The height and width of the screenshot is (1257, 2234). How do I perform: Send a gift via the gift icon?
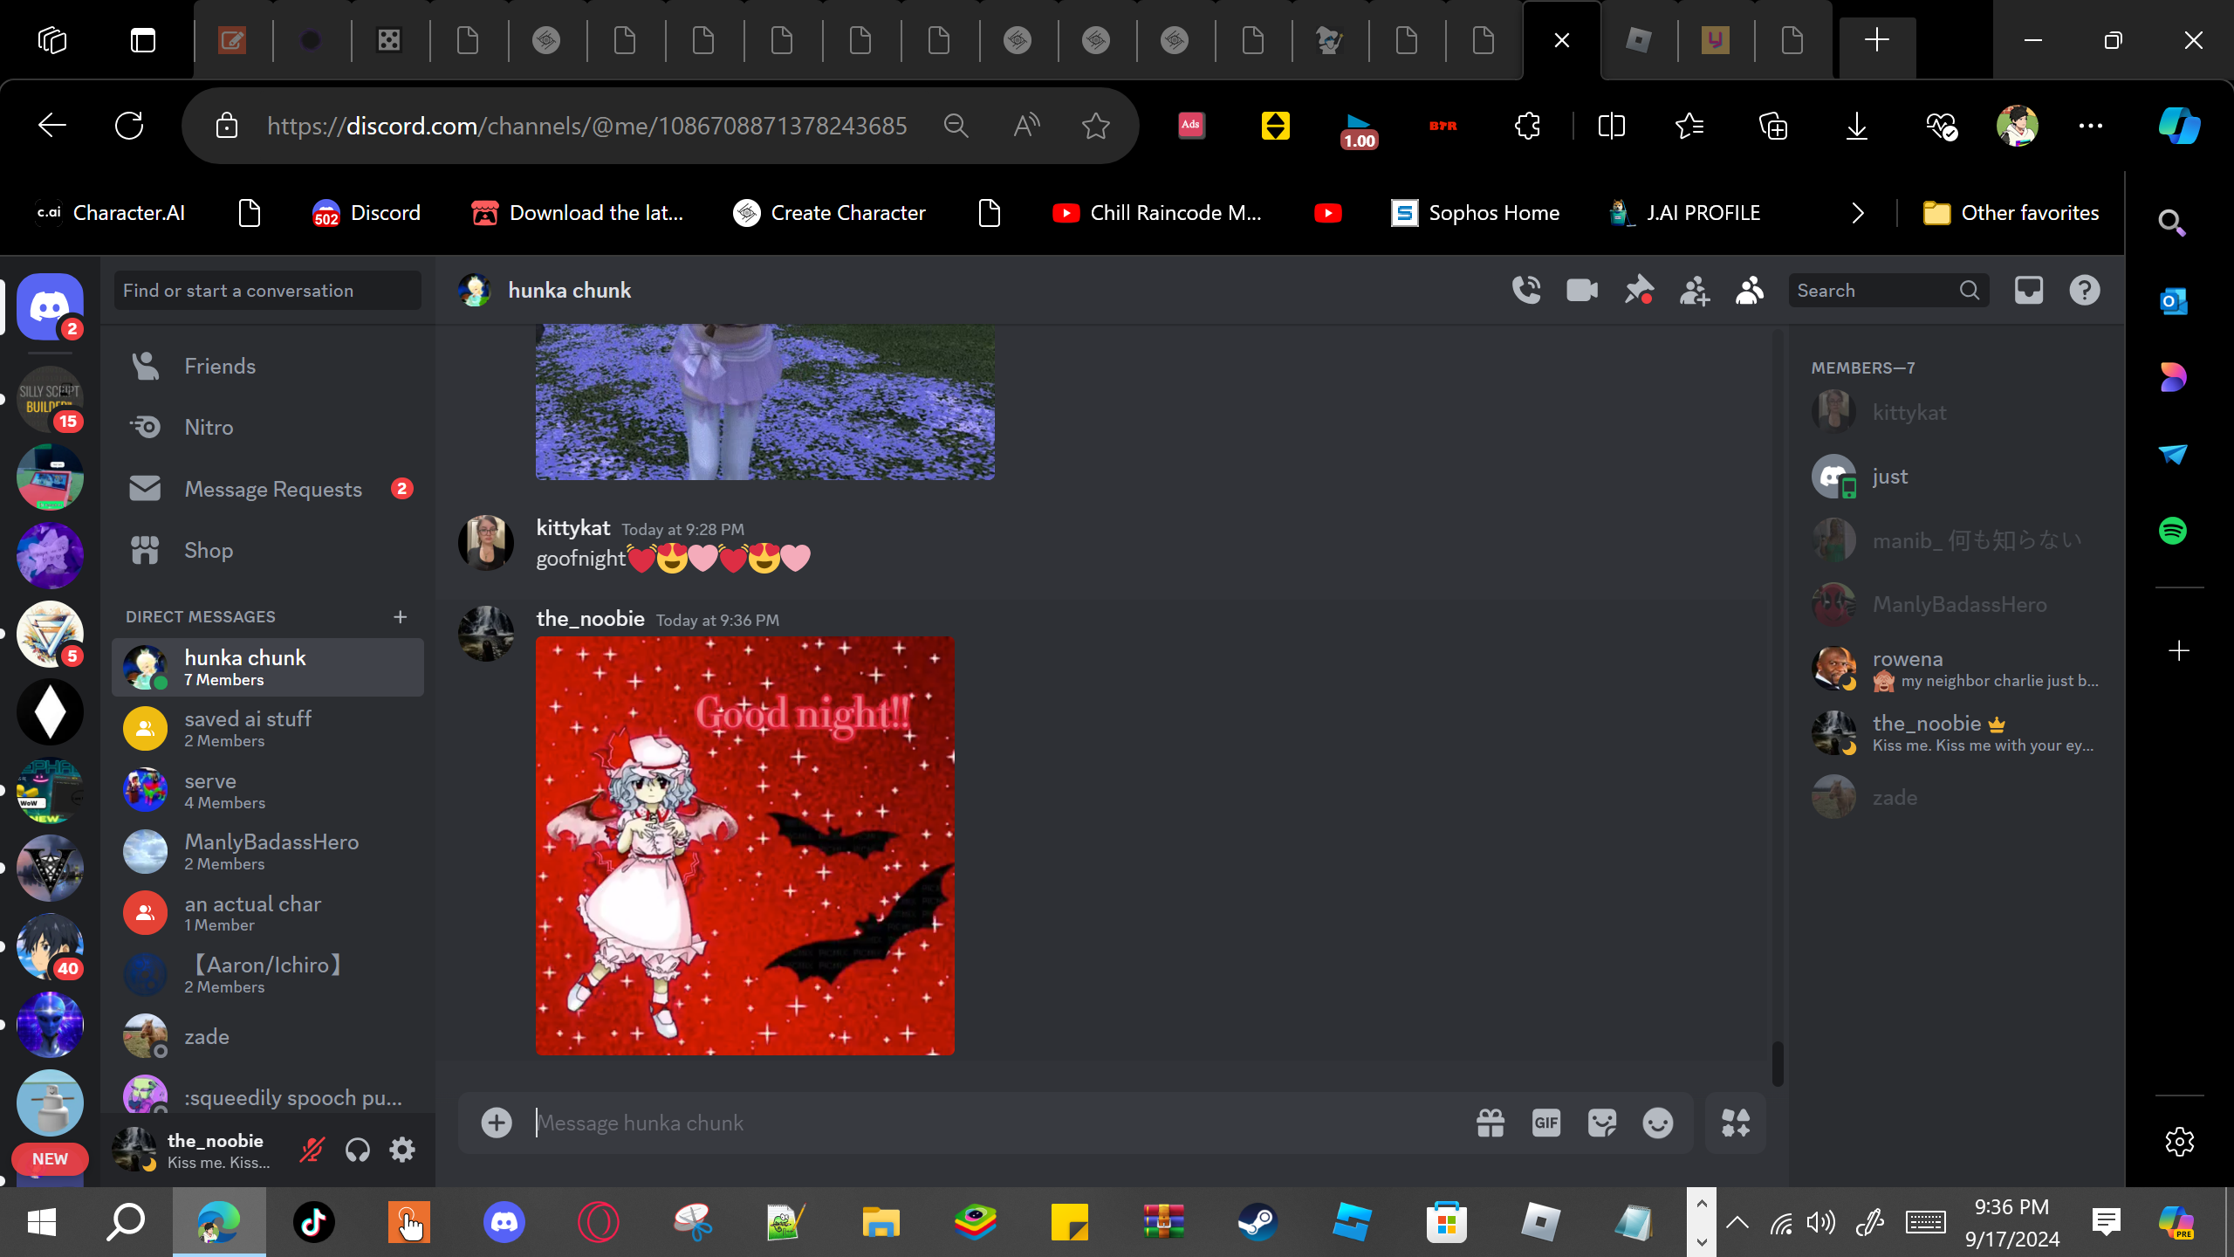[1490, 1123]
